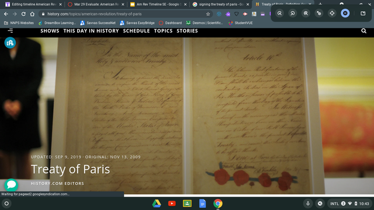The width and height of the screenshot is (374, 210).
Task: Click the microphone dictation icon
Action: 308,204
